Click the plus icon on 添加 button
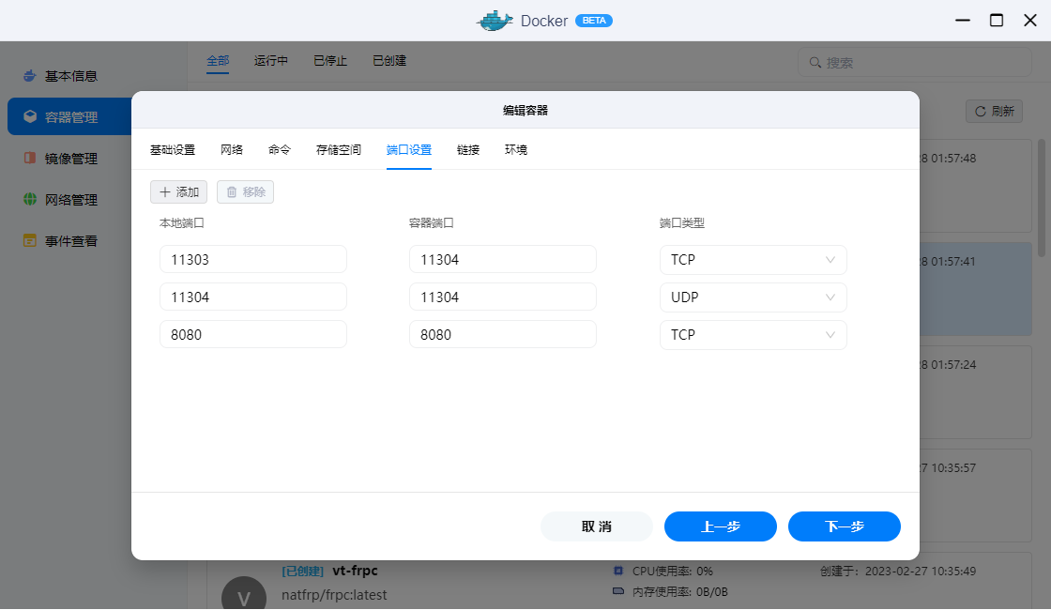The height and width of the screenshot is (610, 1051). tap(165, 192)
